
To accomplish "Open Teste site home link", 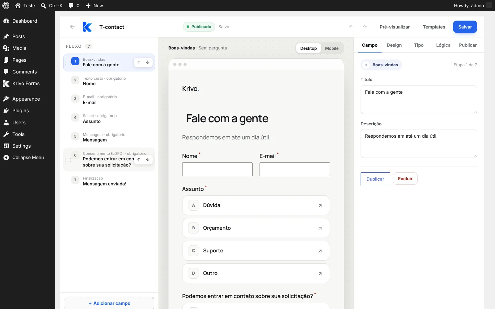I will tap(25, 5).
